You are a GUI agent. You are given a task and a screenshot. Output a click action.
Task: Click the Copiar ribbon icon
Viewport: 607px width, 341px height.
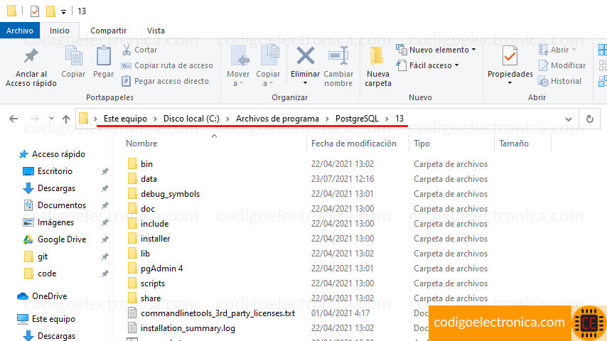[73, 56]
